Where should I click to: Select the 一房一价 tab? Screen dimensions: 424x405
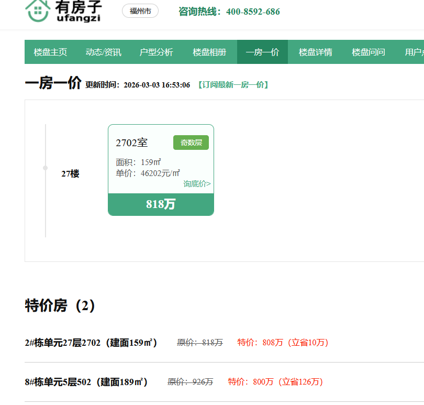(262, 52)
